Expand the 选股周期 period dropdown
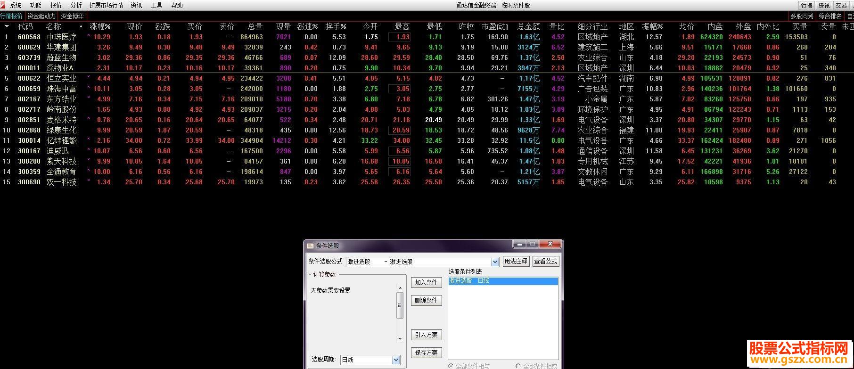The width and height of the screenshot is (854, 369). tap(396, 360)
